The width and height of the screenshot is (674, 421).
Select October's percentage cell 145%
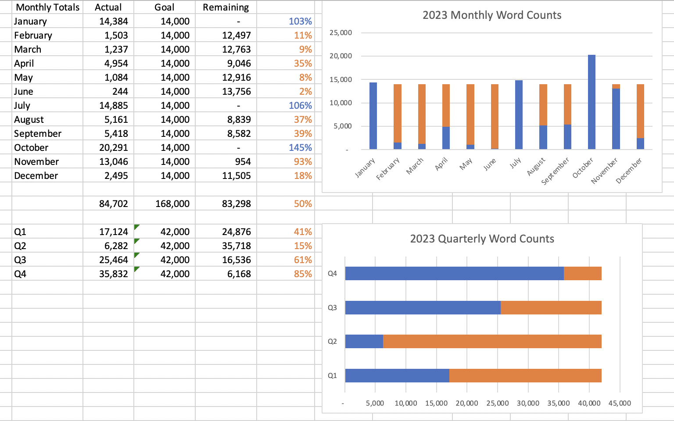(286, 147)
